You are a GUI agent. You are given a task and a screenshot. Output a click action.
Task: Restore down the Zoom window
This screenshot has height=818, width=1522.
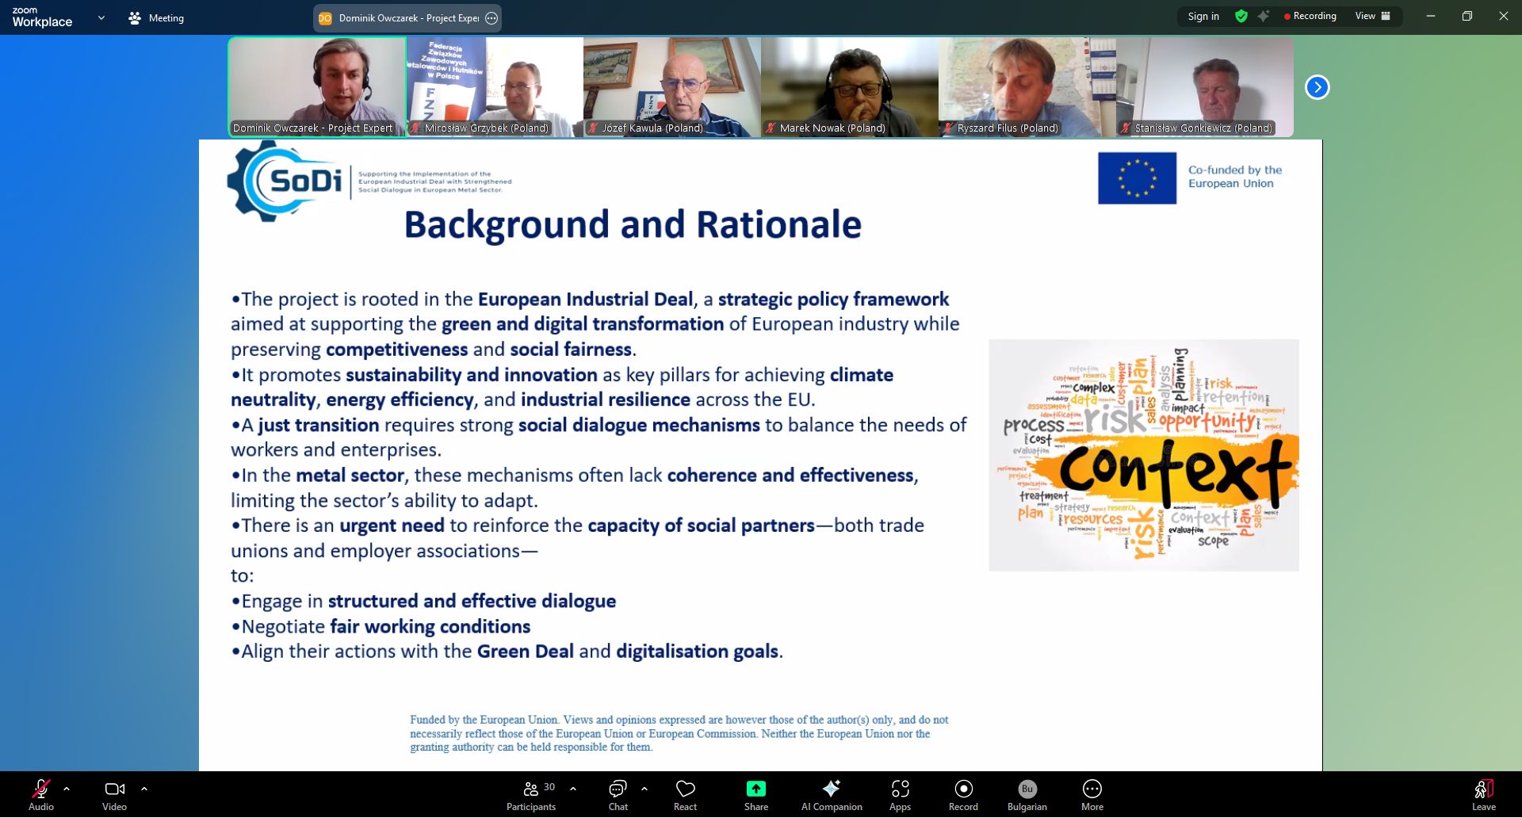[x=1467, y=16]
